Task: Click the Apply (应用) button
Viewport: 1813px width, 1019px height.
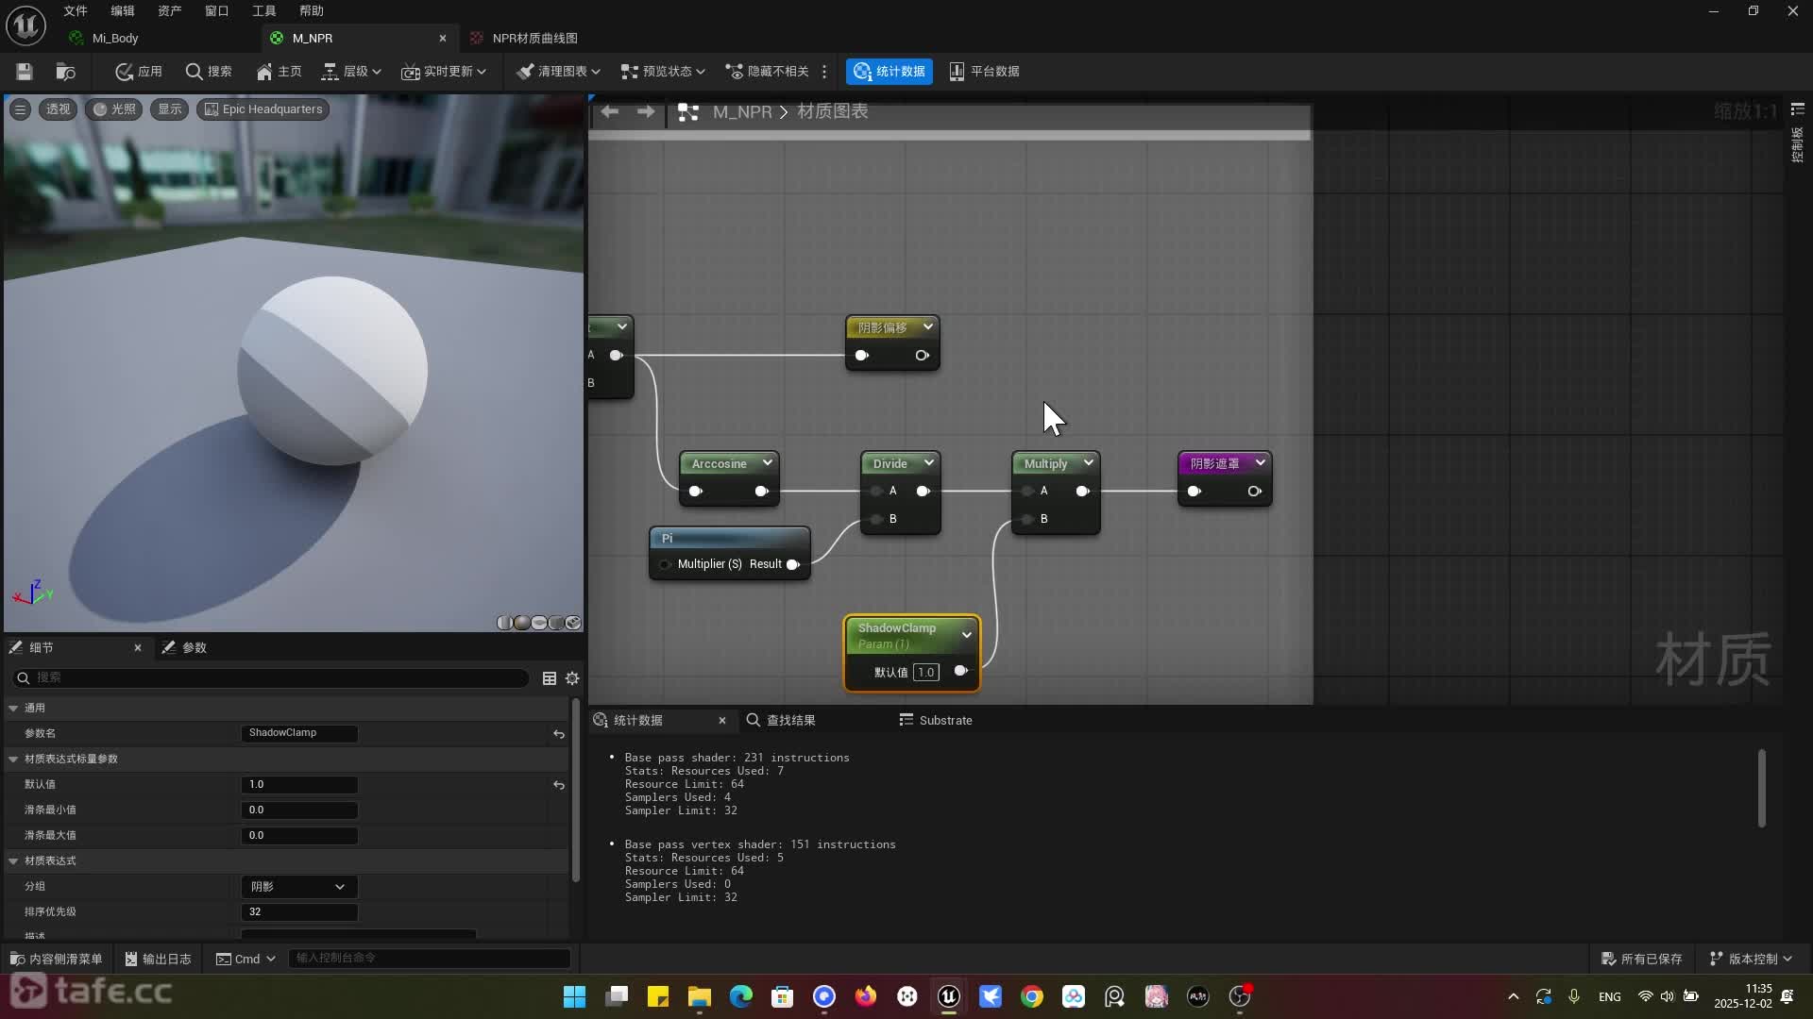Action: [139, 72]
